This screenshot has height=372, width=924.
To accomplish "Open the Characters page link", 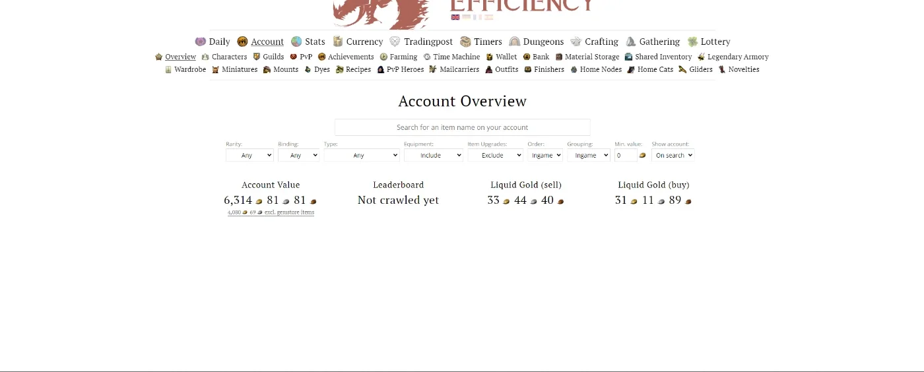I will point(229,57).
